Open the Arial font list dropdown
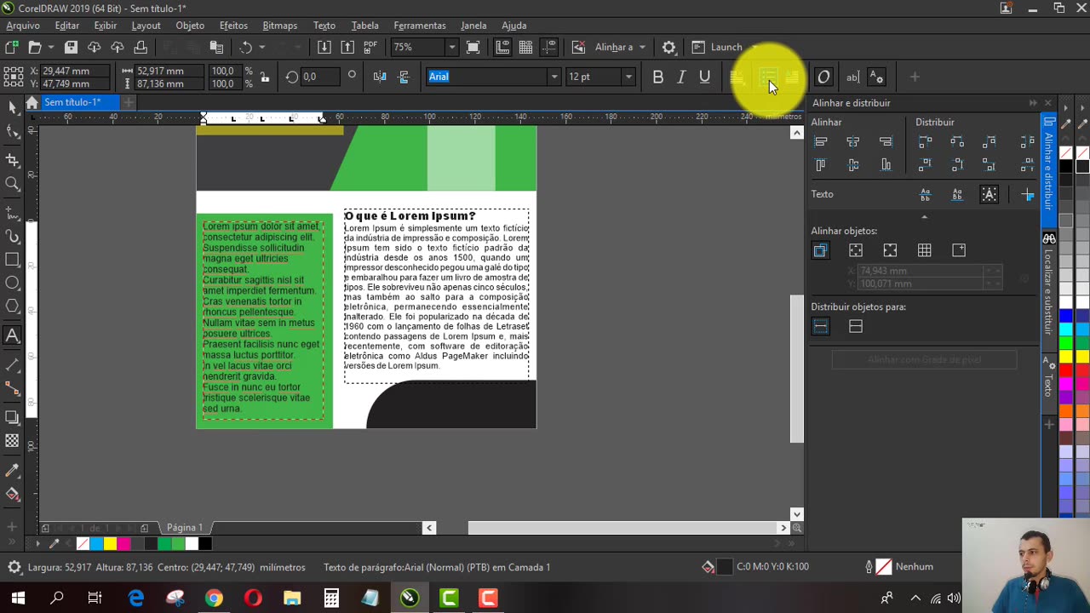This screenshot has width=1090, height=613. pyautogui.click(x=554, y=77)
